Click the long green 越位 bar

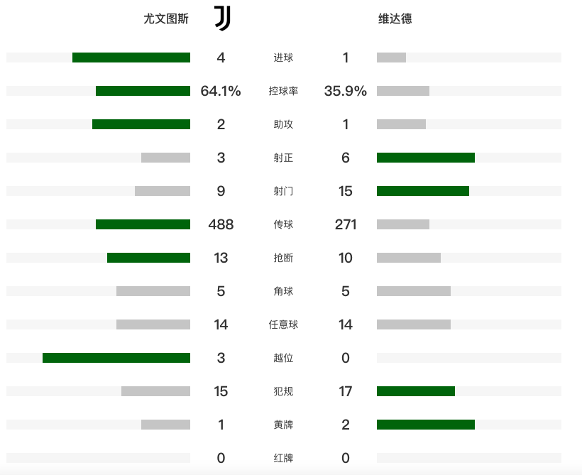(x=116, y=358)
